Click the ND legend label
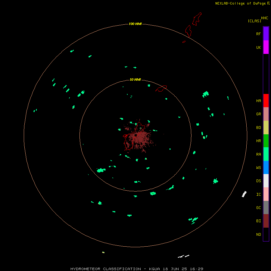 258,235
